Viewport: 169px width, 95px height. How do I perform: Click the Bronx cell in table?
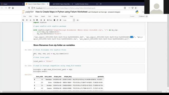50,83
